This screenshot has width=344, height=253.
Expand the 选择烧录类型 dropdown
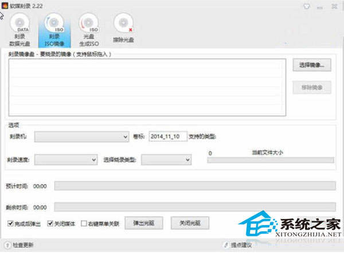(166, 159)
